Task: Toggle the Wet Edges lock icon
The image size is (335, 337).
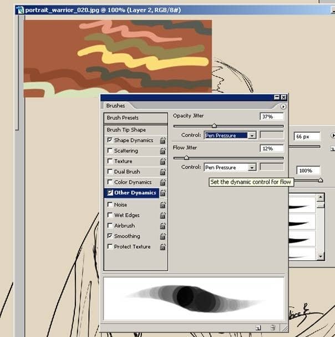Action: click(x=163, y=215)
